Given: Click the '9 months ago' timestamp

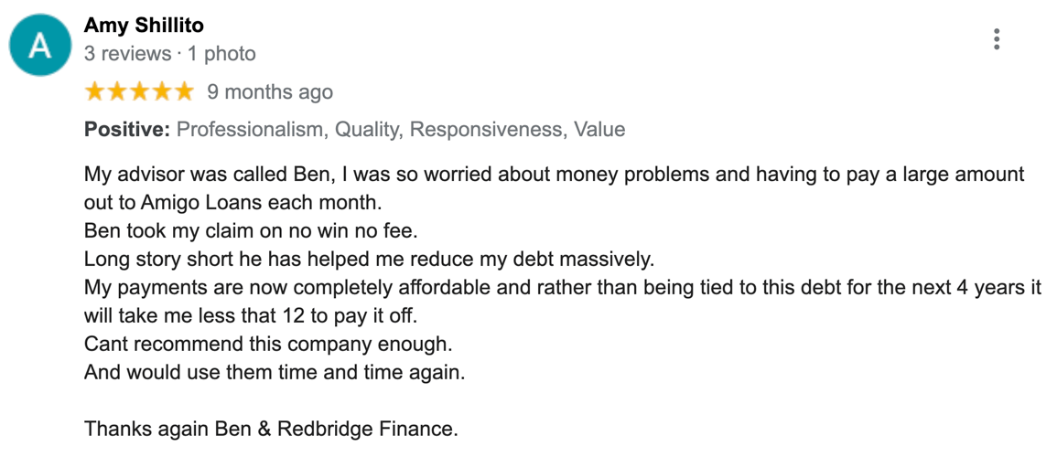Looking at the screenshot, I should point(270,91).
